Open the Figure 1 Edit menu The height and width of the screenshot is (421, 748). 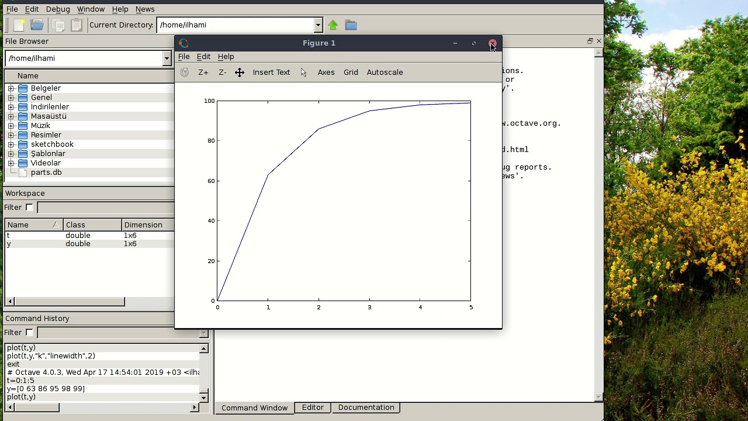[203, 57]
